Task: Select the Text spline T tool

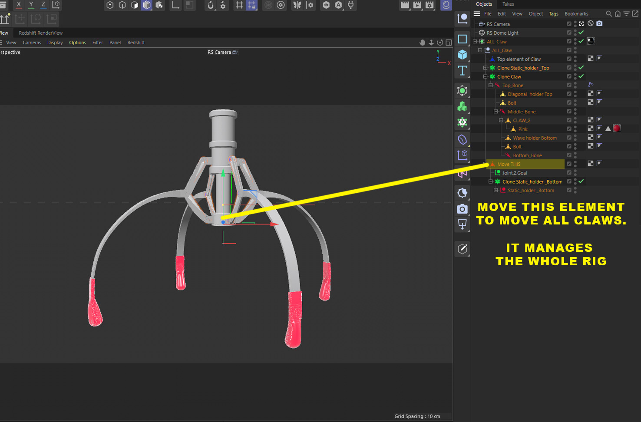Action: (463, 70)
